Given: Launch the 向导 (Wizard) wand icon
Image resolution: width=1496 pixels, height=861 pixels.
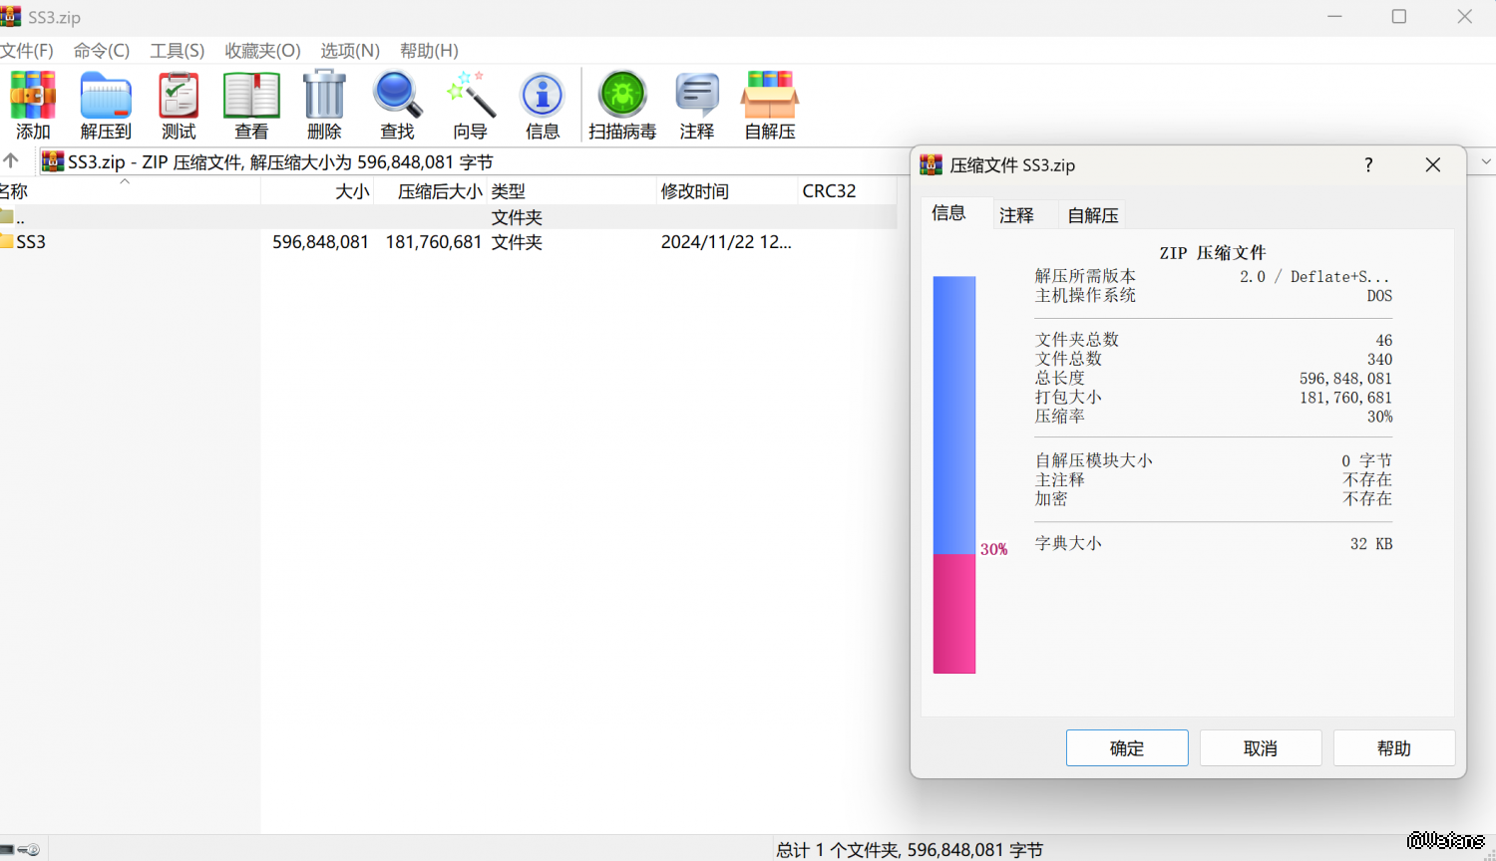Looking at the screenshot, I should 470,105.
